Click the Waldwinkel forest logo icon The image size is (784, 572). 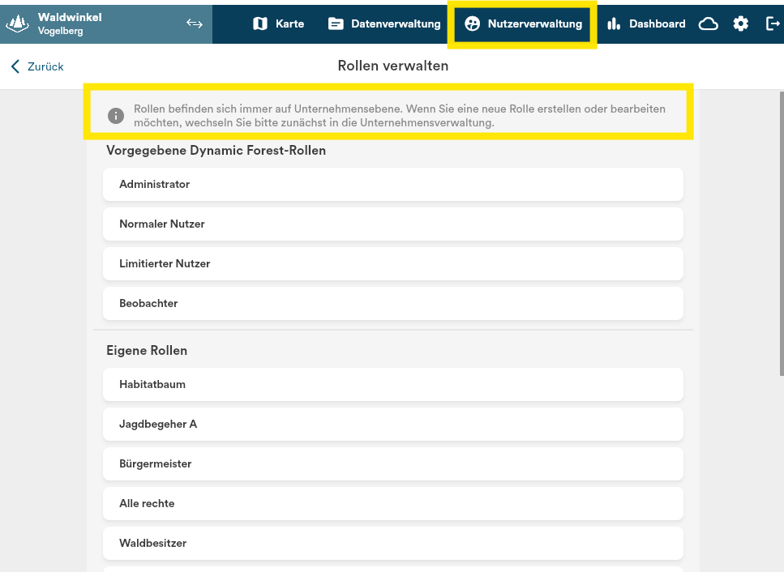[19, 23]
